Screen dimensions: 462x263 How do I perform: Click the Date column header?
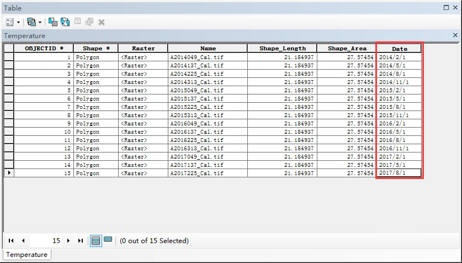click(x=399, y=49)
